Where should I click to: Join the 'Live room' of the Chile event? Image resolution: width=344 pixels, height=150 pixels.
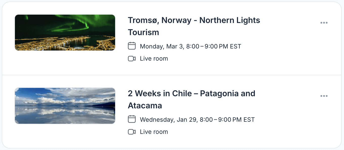point(154,132)
